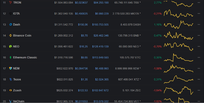
Task: Click Dash volume $193.753.505
Action: (x=100, y=25)
